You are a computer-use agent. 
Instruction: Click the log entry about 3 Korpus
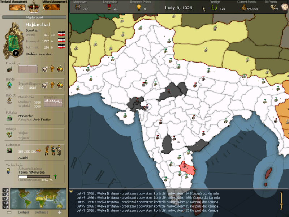coord(147,210)
